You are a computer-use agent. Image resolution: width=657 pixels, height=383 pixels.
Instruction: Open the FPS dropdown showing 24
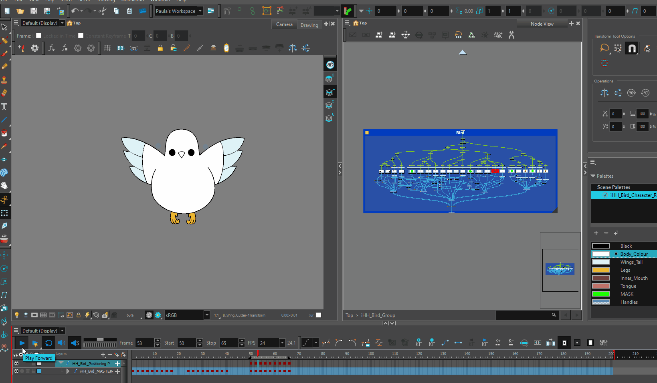[282, 343]
